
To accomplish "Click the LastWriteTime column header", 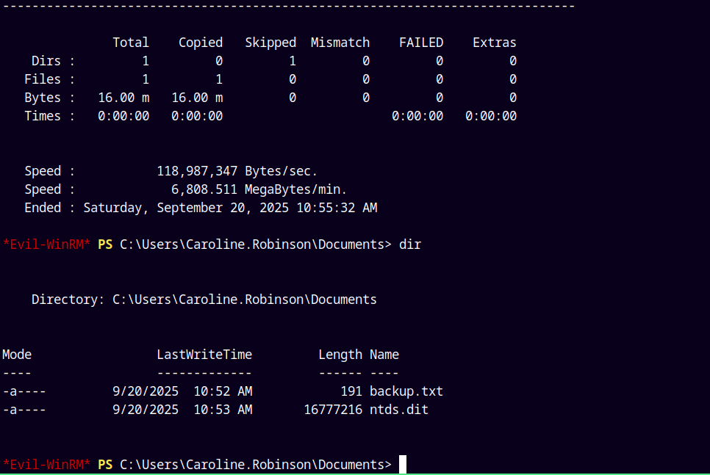I will tap(204, 355).
